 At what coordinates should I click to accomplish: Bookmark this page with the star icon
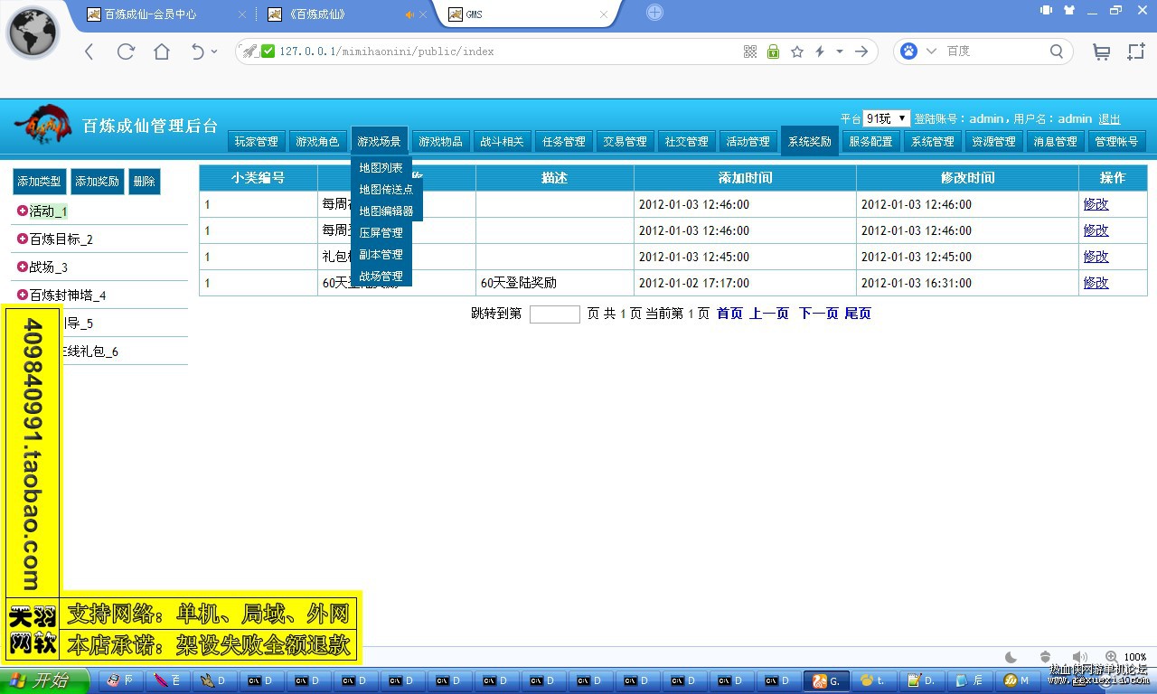click(x=797, y=52)
